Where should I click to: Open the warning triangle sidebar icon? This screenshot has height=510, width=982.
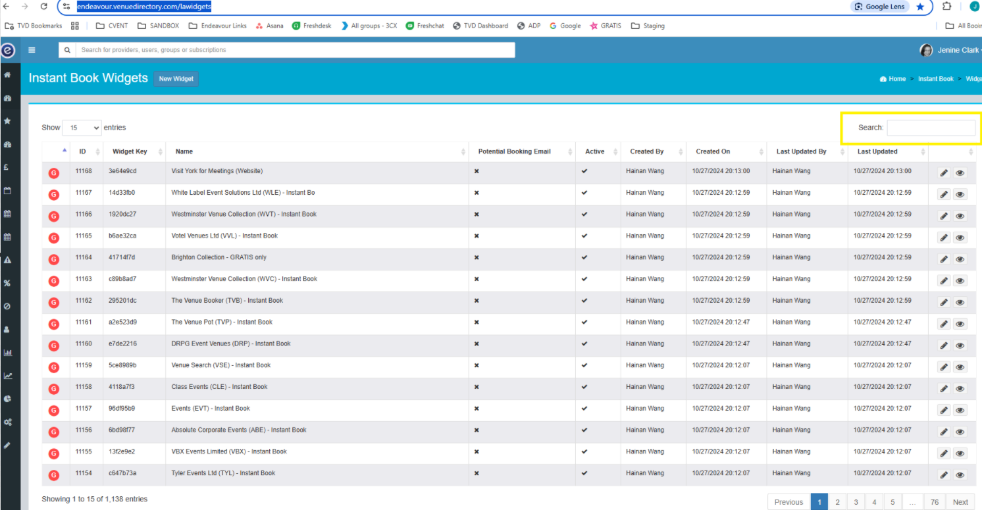point(7,260)
